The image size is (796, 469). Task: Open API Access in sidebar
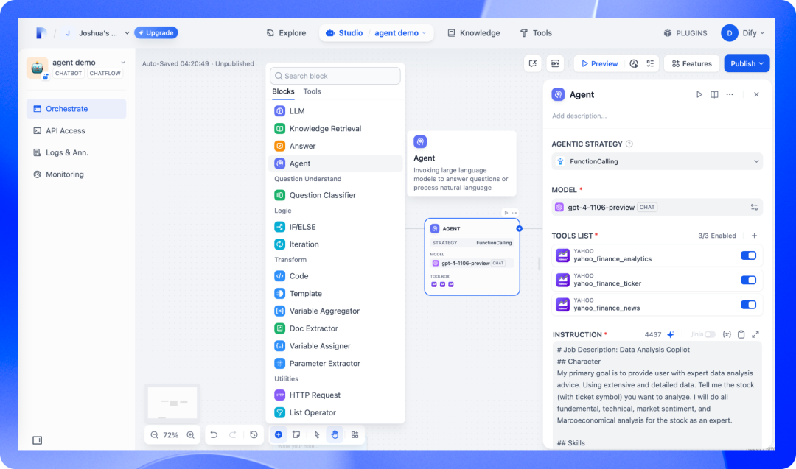(76, 130)
